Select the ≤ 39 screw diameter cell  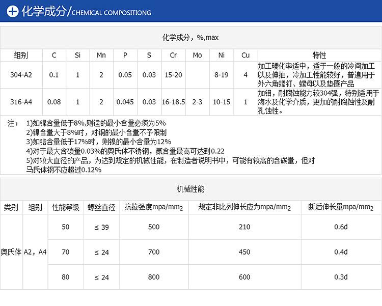click(101, 227)
